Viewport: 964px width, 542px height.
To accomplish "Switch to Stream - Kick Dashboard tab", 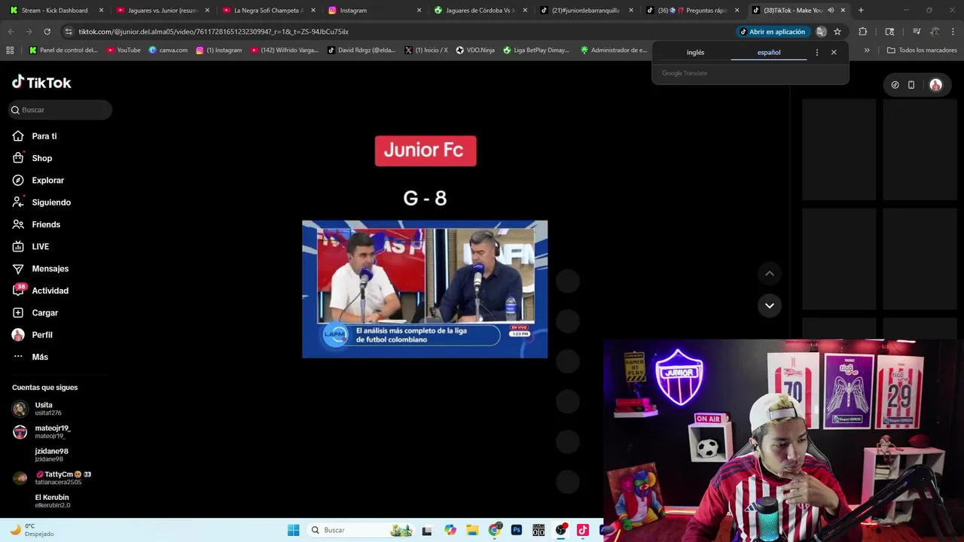I will pyautogui.click(x=56, y=11).
